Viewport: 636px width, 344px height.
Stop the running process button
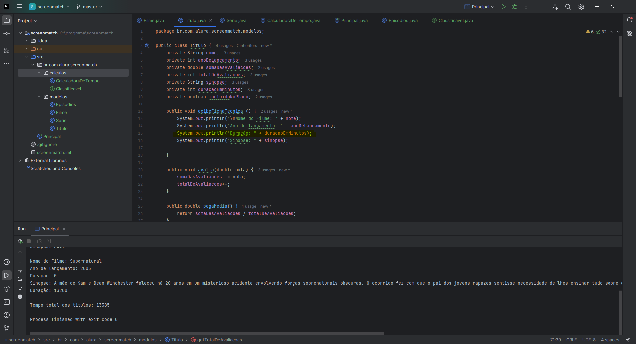tap(29, 241)
